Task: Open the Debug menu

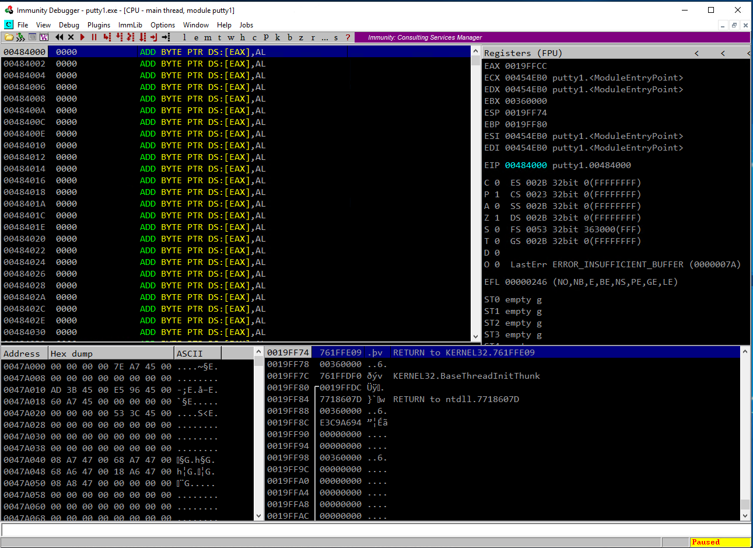Action: coord(69,25)
